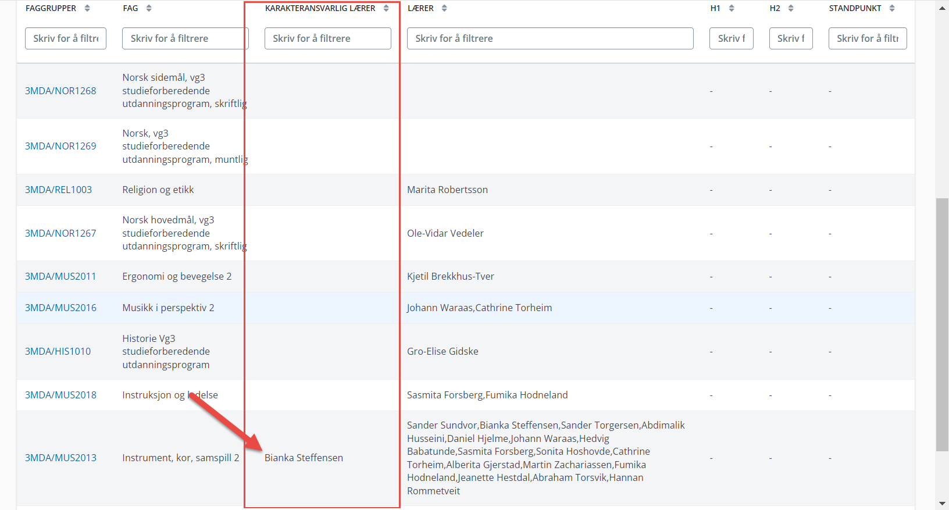The width and height of the screenshot is (949, 510).
Task: Open the 3MDA/NOR1268 group link
Action: [x=60, y=91]
